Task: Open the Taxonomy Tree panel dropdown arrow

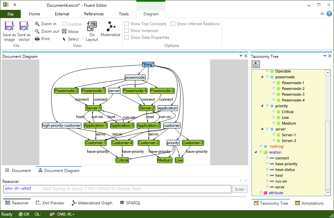Action: [324, 56]
